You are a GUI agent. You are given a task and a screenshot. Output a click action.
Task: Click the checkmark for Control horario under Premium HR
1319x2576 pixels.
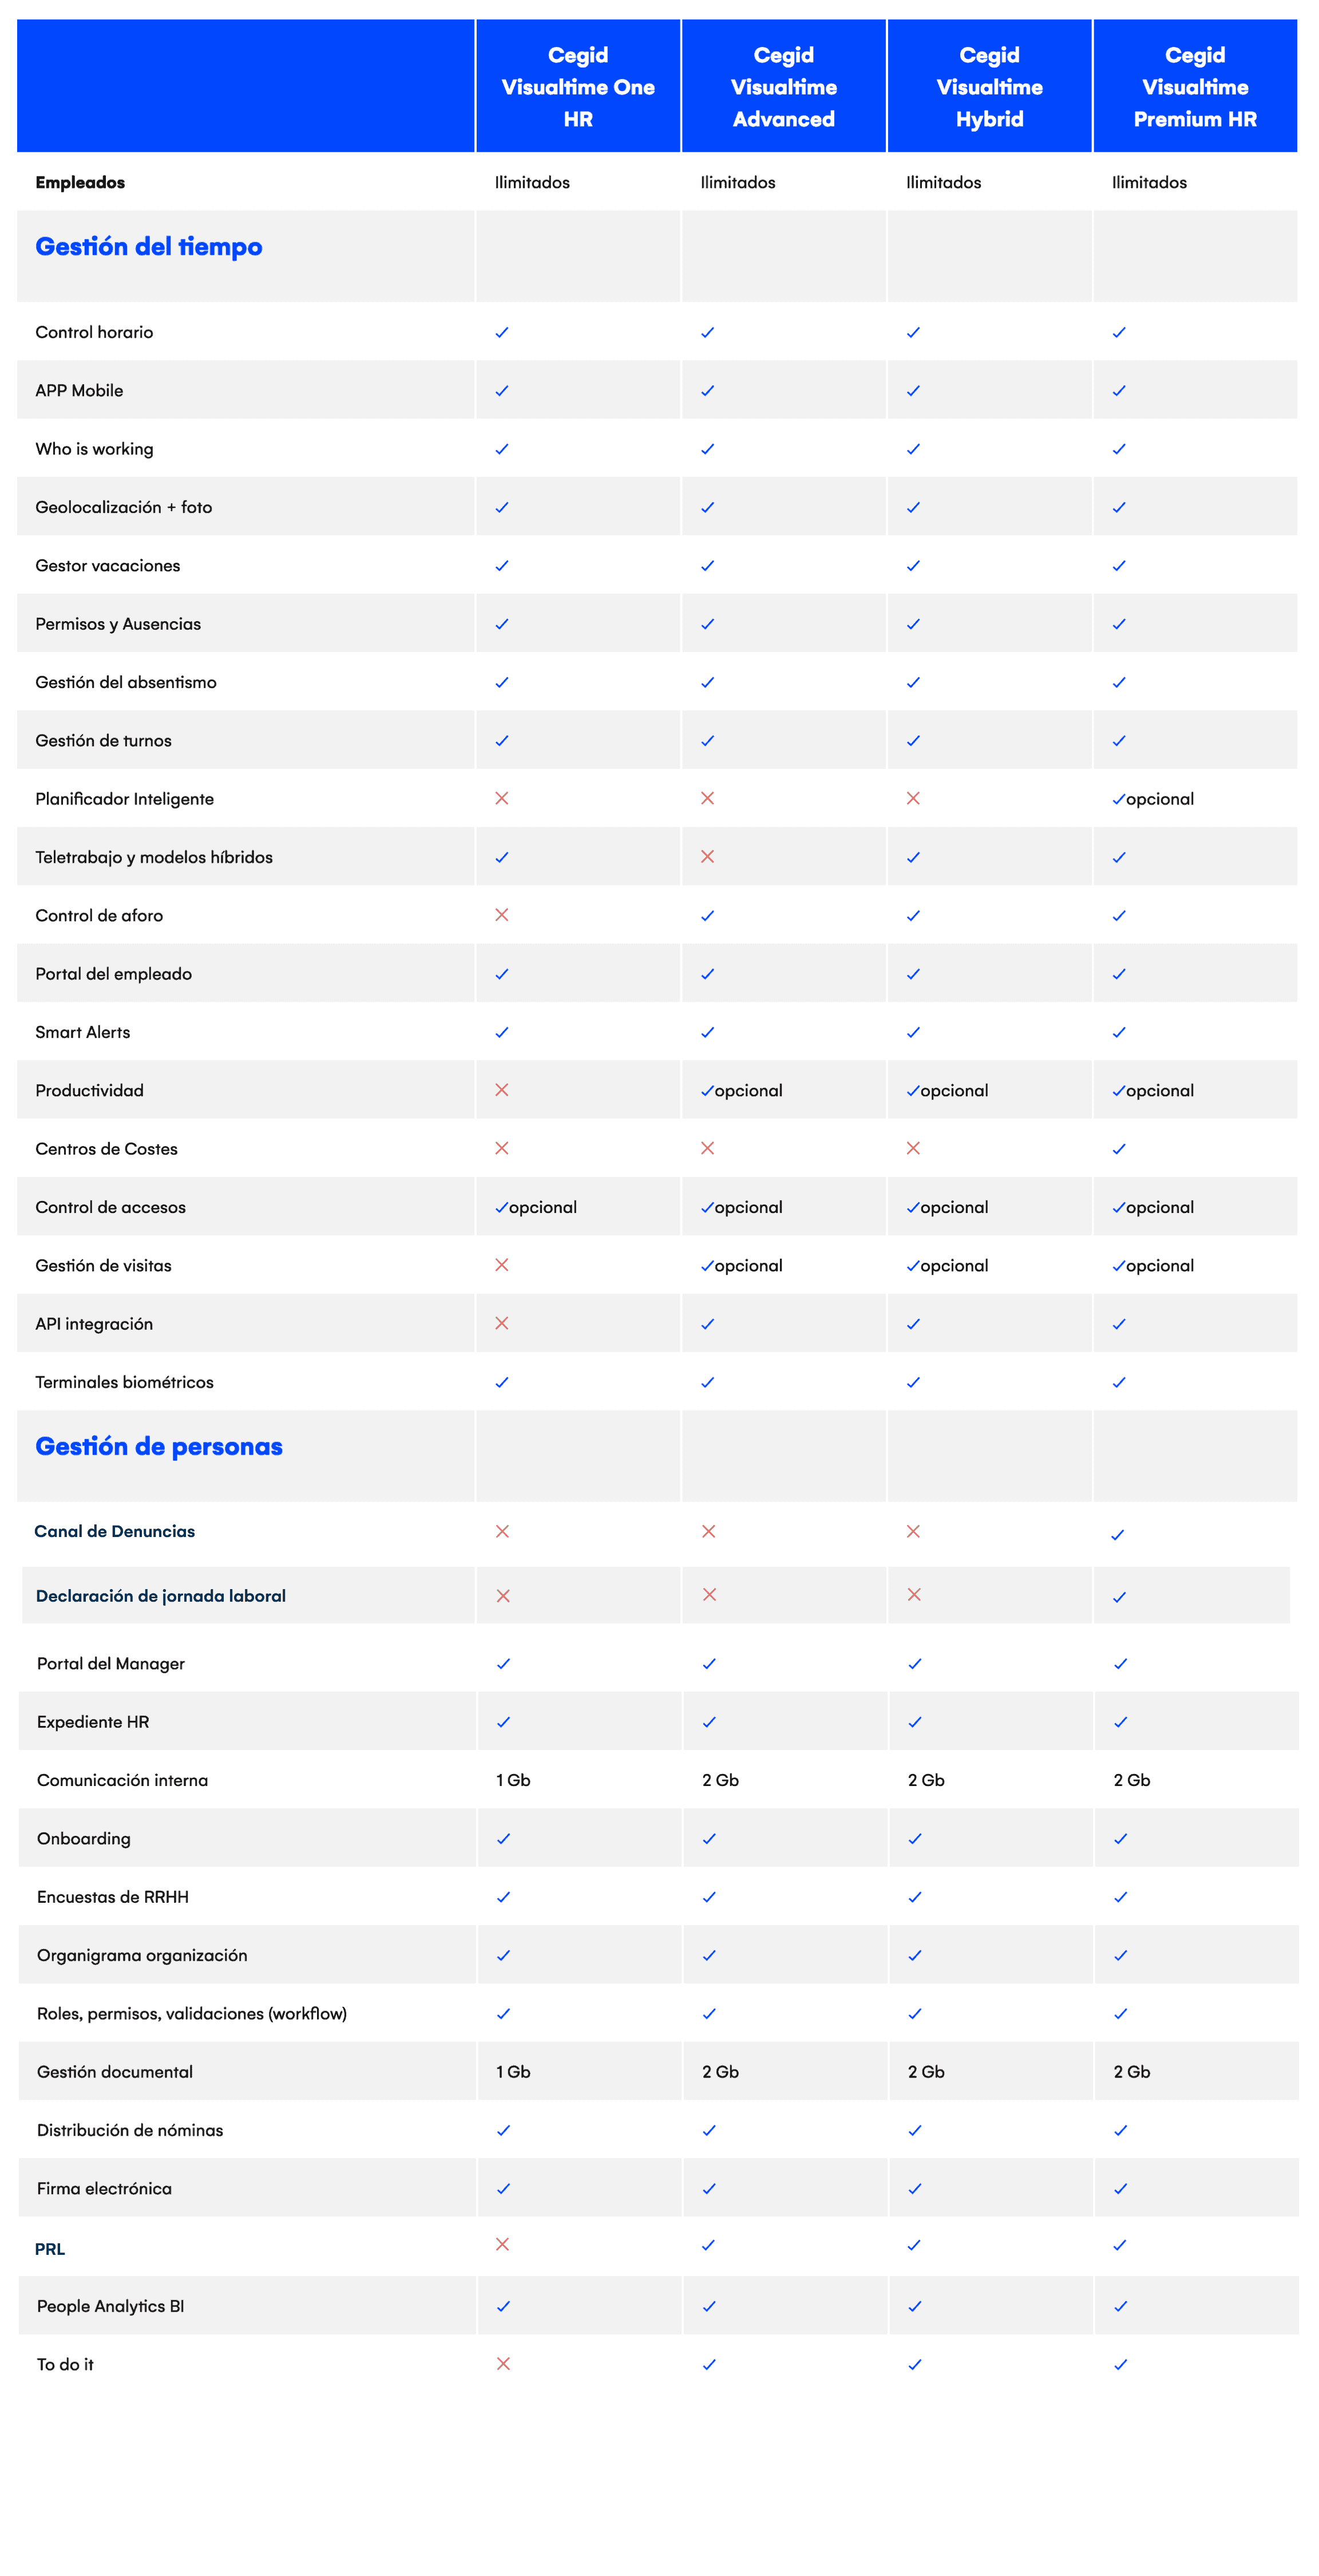1119,332
